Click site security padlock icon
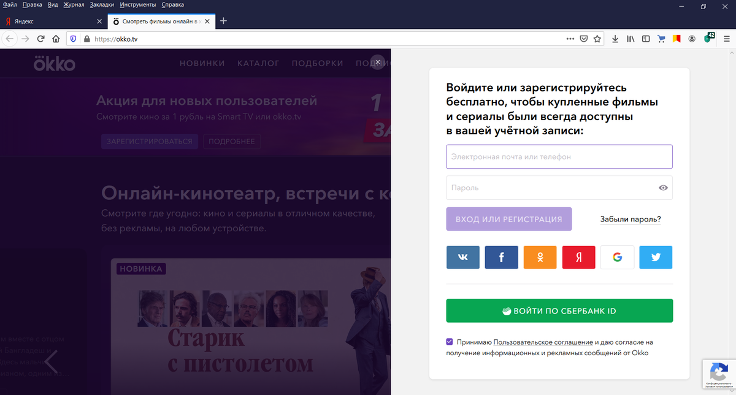This screenshot has width=736, height=395. (x=86, y=38)
